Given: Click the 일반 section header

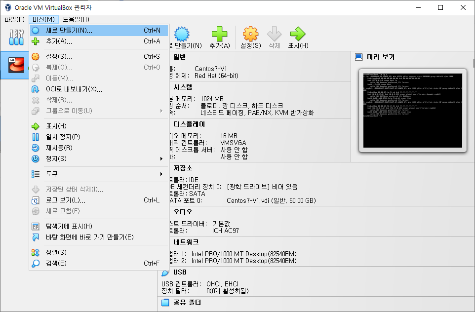Looking at the screenshot, I should tap(180, 57).
